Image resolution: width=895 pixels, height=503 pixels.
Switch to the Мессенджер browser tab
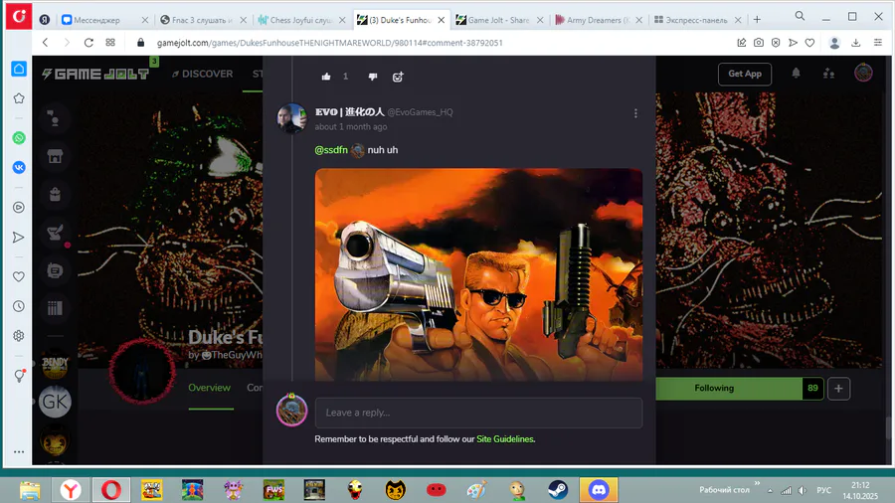(97, 20)
